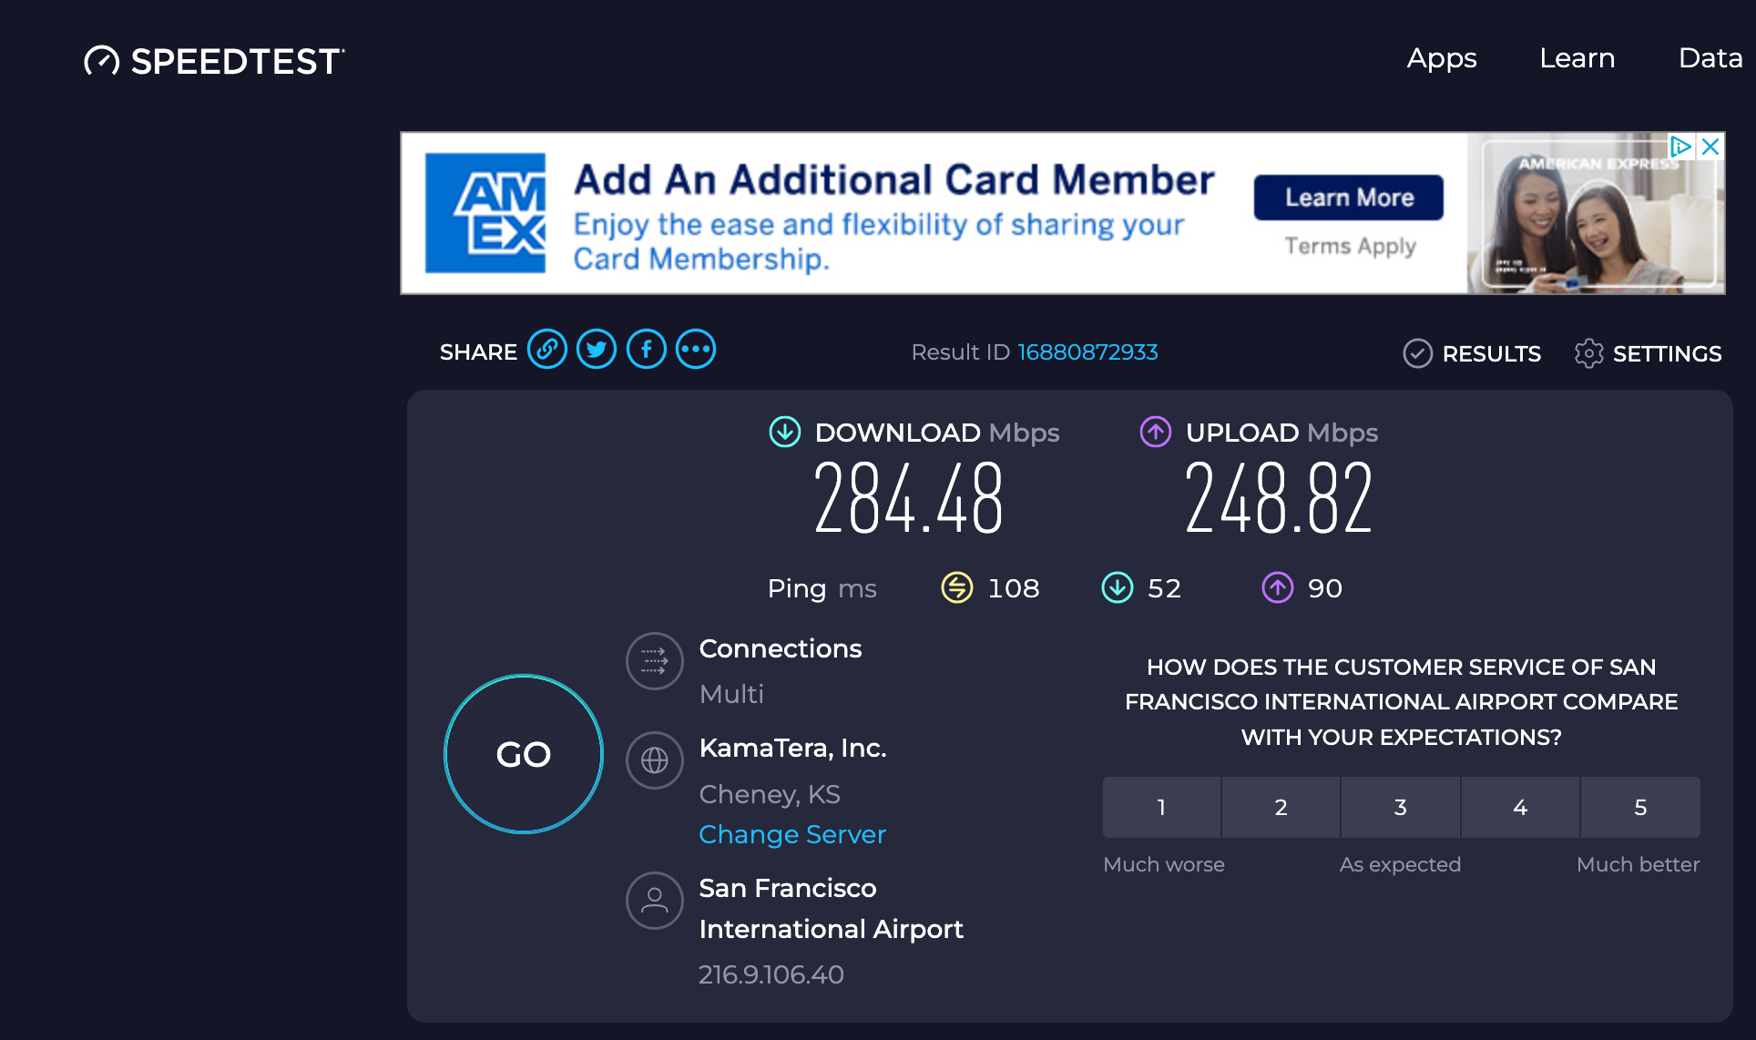
Task: Open the Learn menu
Action: pyautogui.click(x=1577, y=58)
